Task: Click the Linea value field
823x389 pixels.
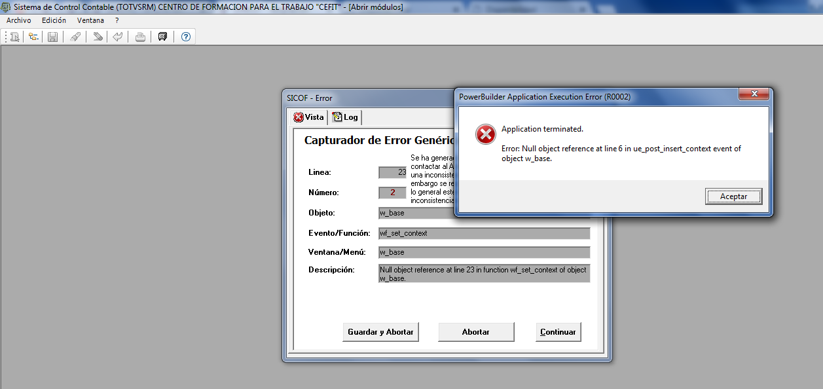Action: click(x=392, y=172)
